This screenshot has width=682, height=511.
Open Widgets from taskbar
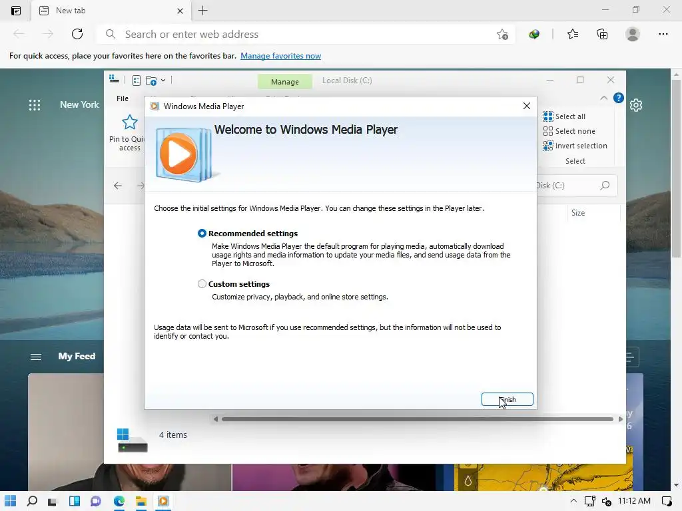click(75, 501)
